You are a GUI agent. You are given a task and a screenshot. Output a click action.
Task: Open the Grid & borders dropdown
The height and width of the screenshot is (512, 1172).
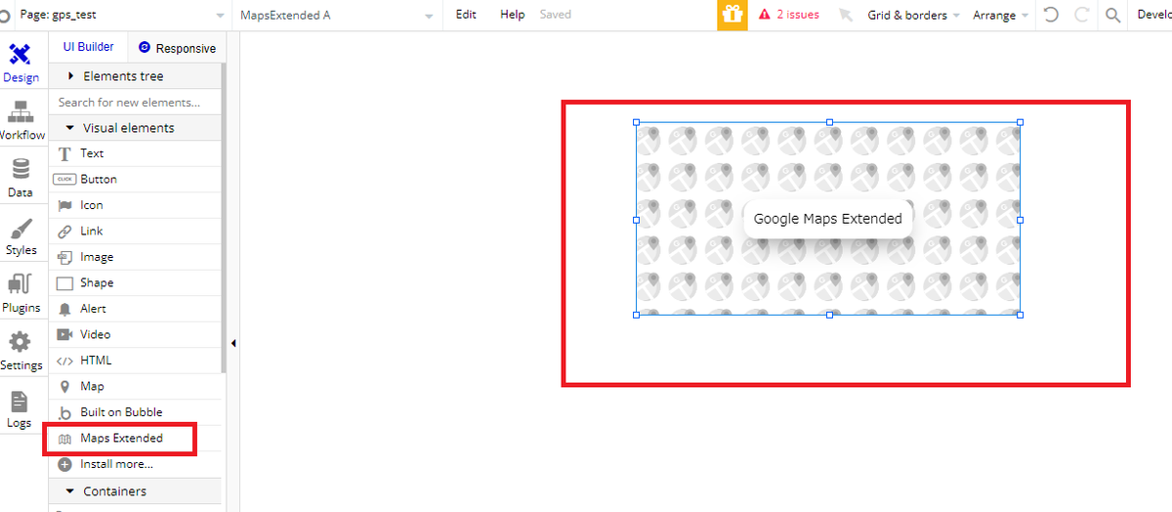click(913, 15)
